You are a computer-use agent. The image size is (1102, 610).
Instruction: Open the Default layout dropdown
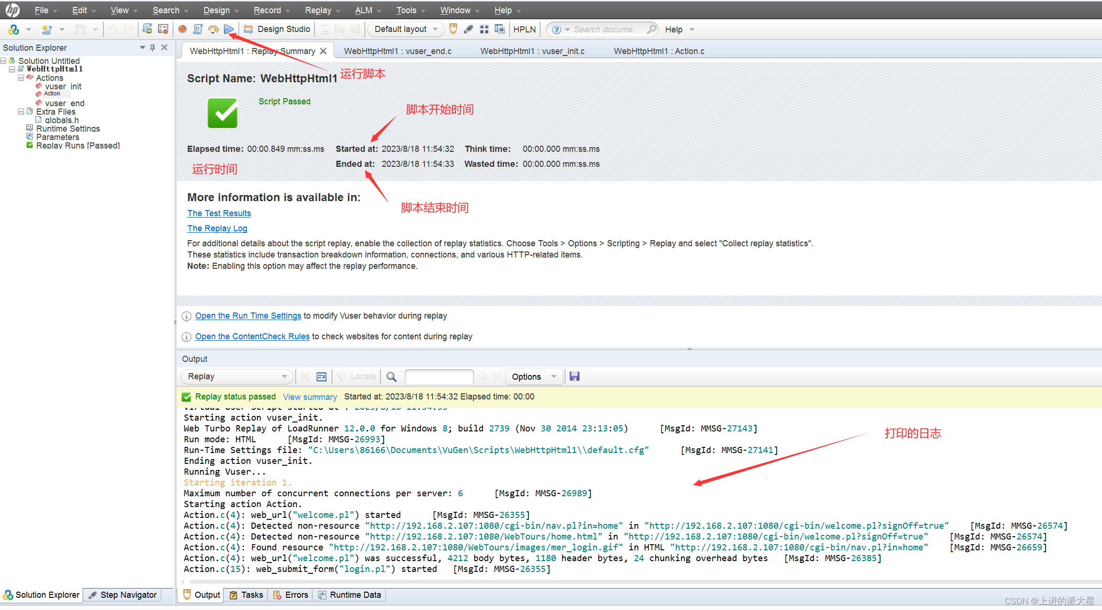click(406, 29)
